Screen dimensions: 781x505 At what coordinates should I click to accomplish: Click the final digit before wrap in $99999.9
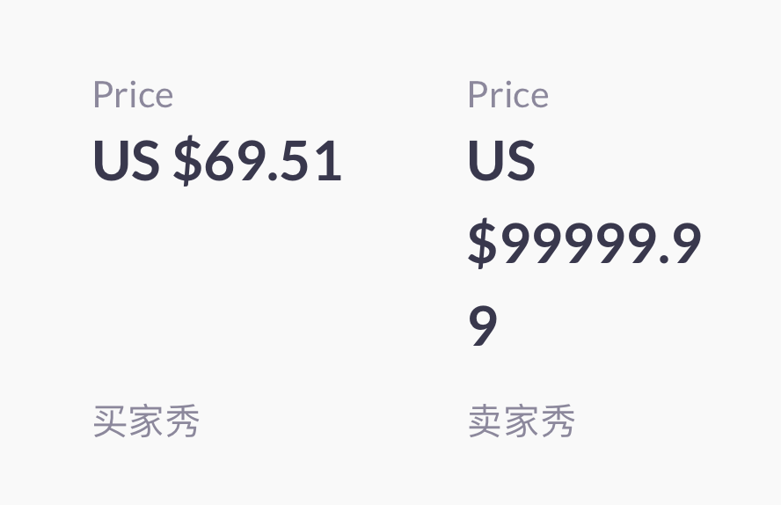click(686, 245)
